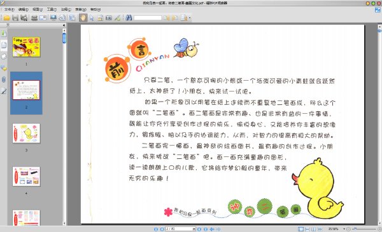Select the page 1 cover thumbnail
The image size is (382, 232).
click(x=26, y=47)
